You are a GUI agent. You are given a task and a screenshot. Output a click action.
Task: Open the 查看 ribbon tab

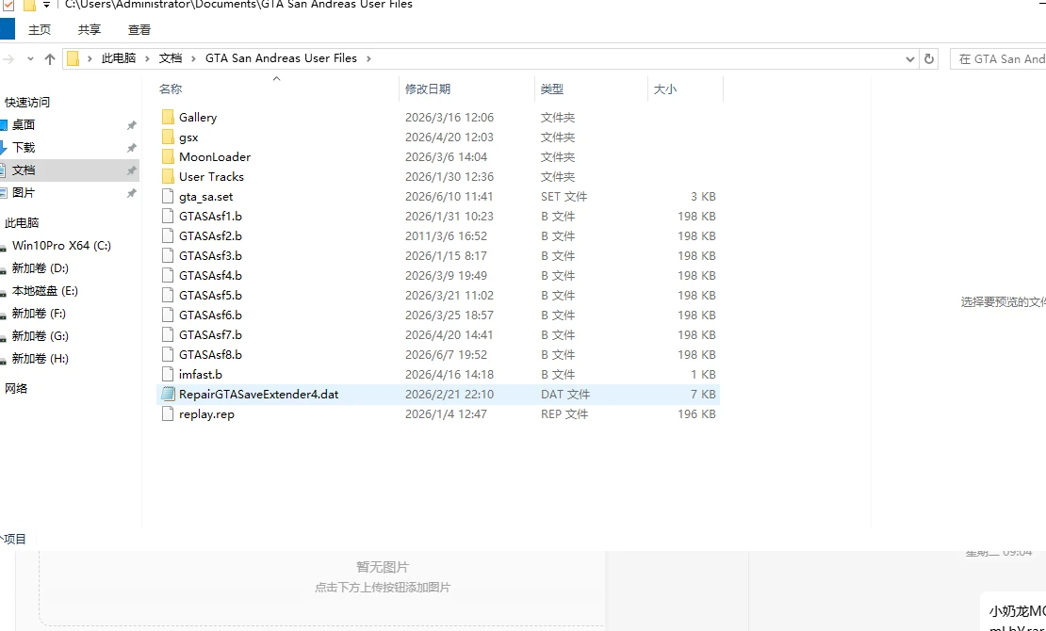point(139,30)
